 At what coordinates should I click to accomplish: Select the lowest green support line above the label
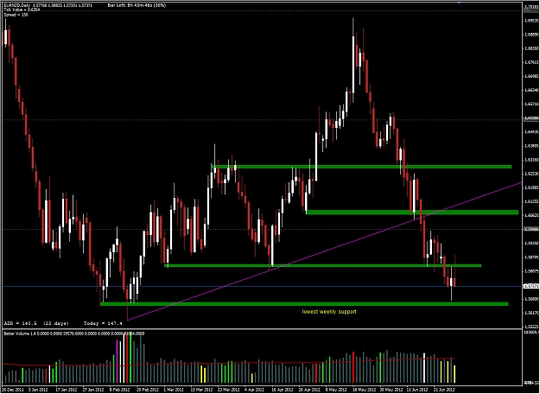304,304
